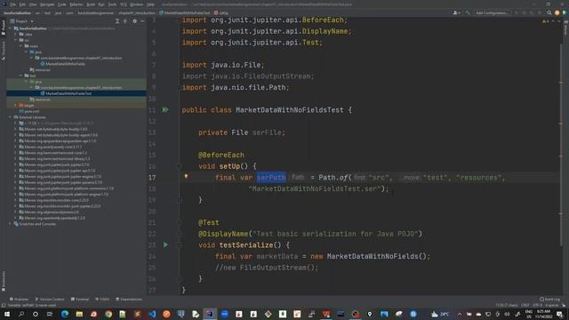569x320 pixels.
Task: Collapse all in Project panel
Action: pyautogui.click(x=125, y=21)
